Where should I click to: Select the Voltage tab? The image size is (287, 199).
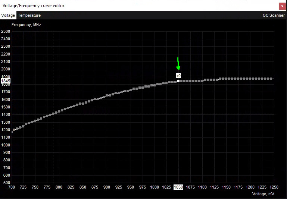(x=8, y=15)
